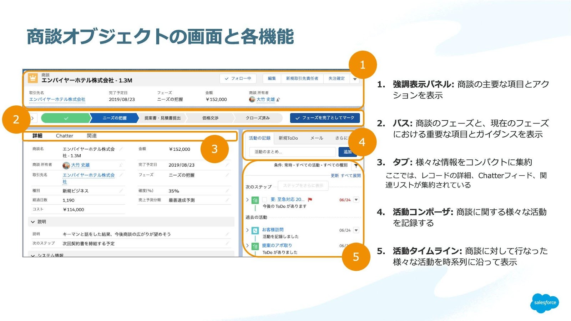This screenshot has height=321, width=571.
Task: Select 価格交渉 path stage
Action: (x=210, y=118)
